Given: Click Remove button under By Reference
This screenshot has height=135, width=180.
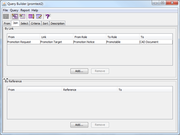Looking at the screenshot, I should pos(100,125).
